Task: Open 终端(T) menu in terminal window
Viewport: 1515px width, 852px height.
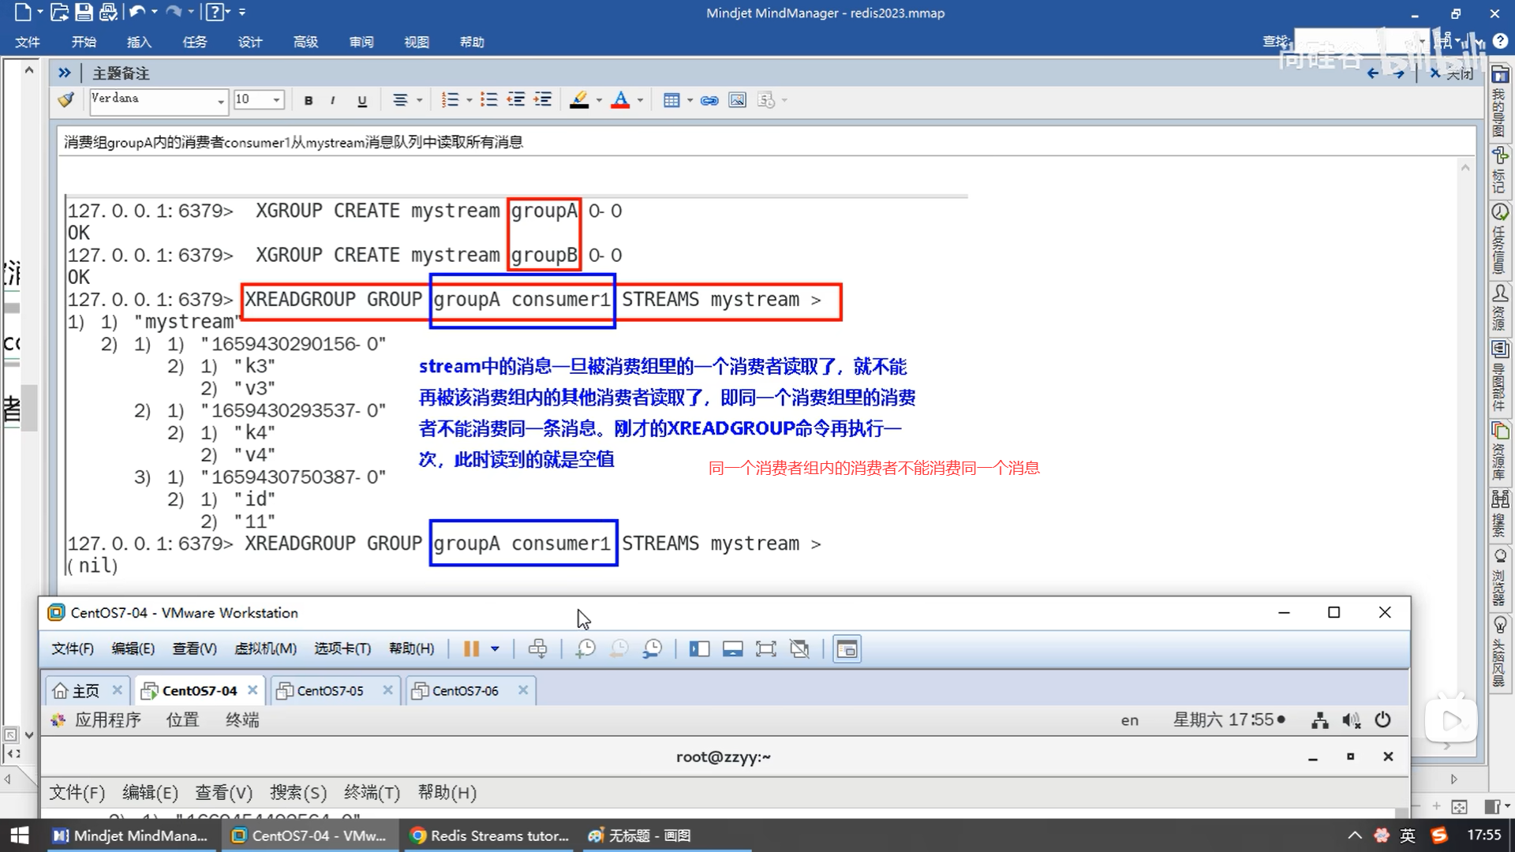Action: (372, 792)
